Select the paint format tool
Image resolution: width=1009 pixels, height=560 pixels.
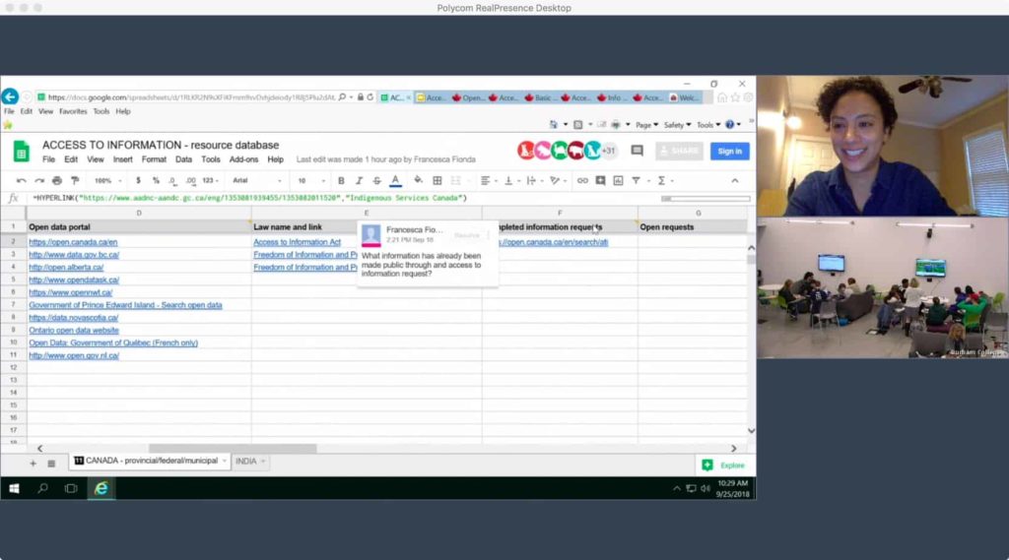click(75, 181)
